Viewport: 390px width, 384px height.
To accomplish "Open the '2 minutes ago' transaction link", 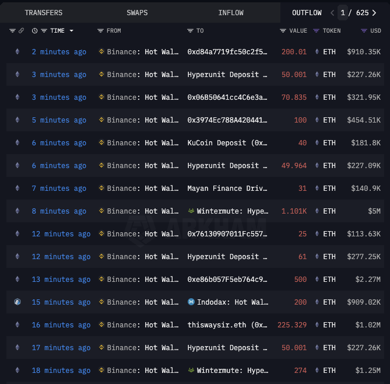I will (59, 52).
